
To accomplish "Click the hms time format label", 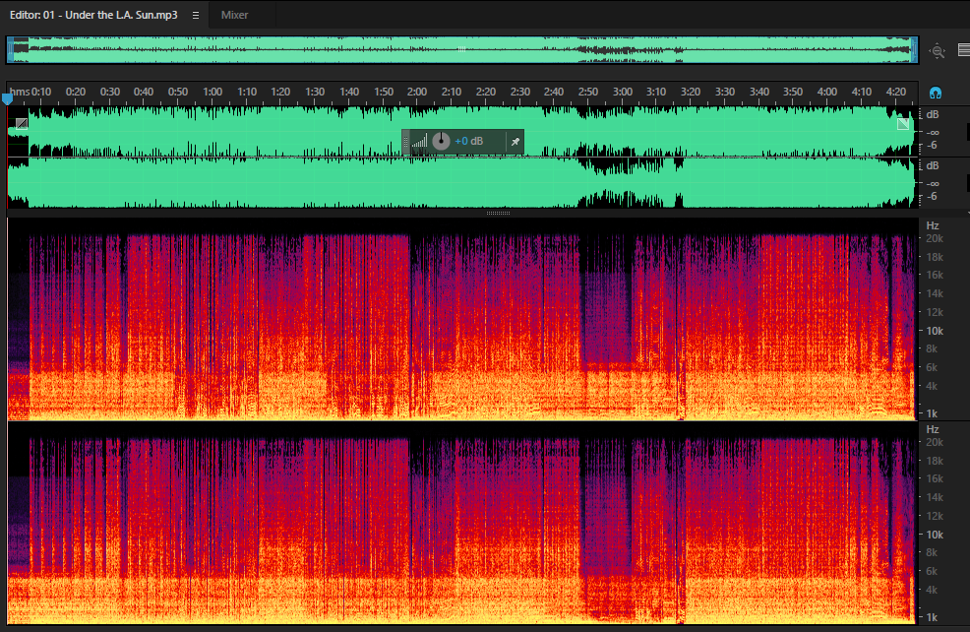I will [20, 92].
